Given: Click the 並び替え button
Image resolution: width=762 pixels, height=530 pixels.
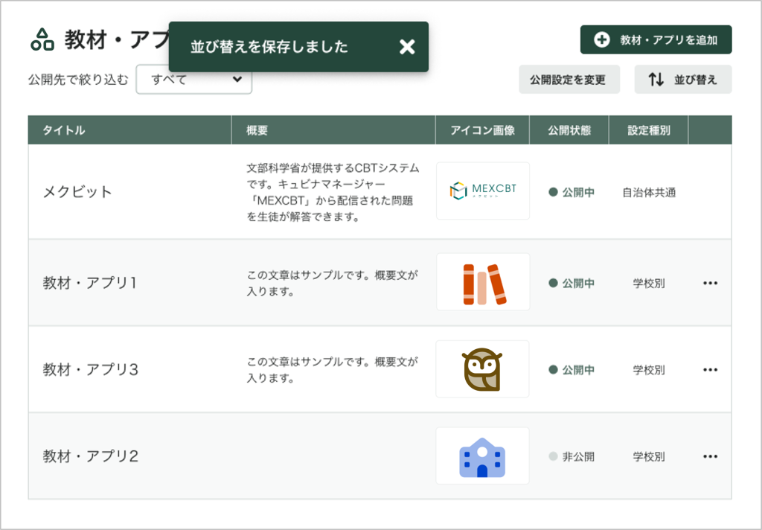Looking at the screenshot, I should pyautogui.click(x=683, y=79).
